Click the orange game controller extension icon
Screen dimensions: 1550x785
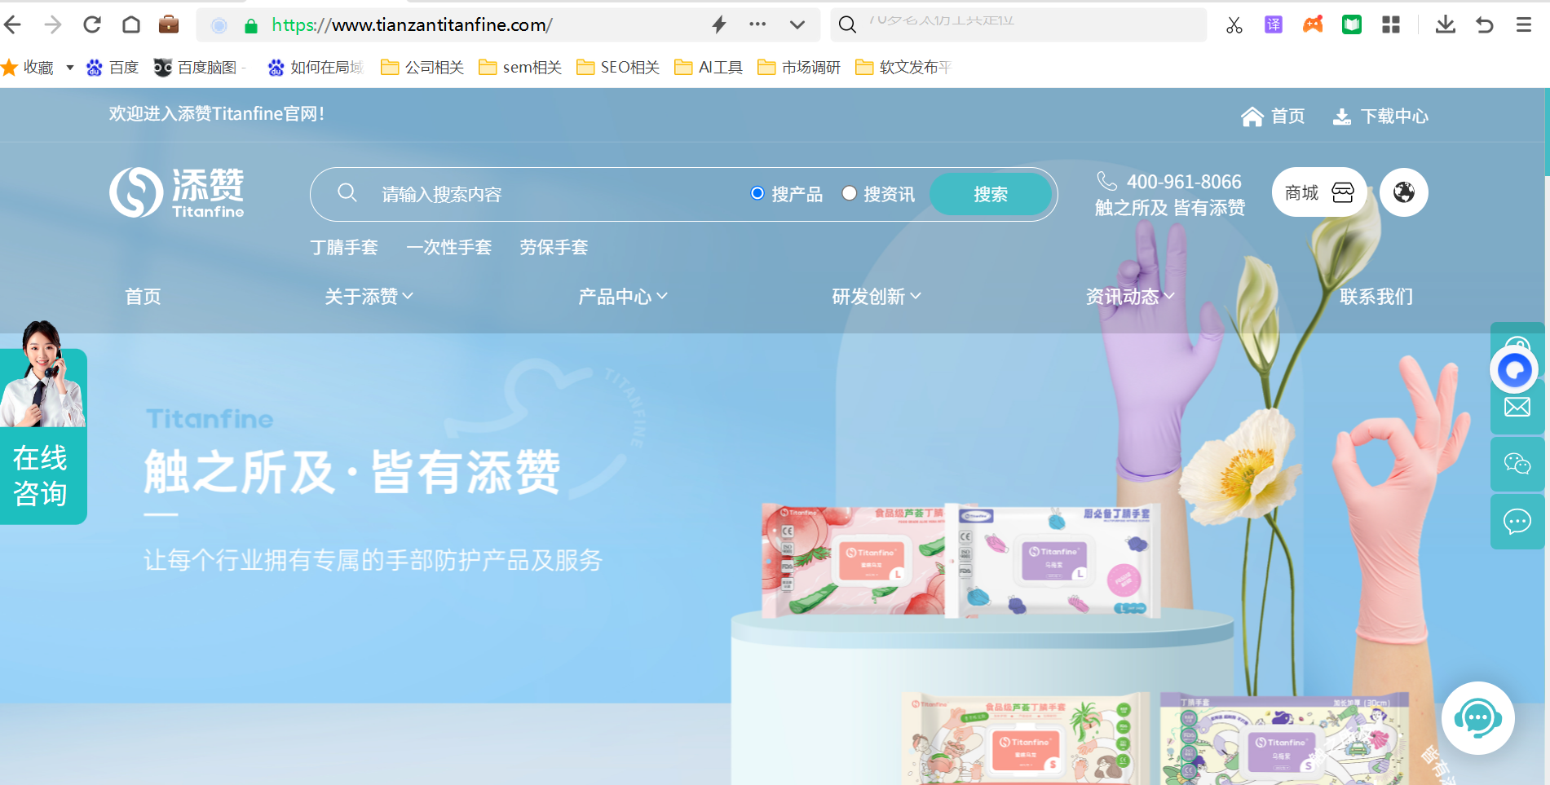click(1313, 24)
